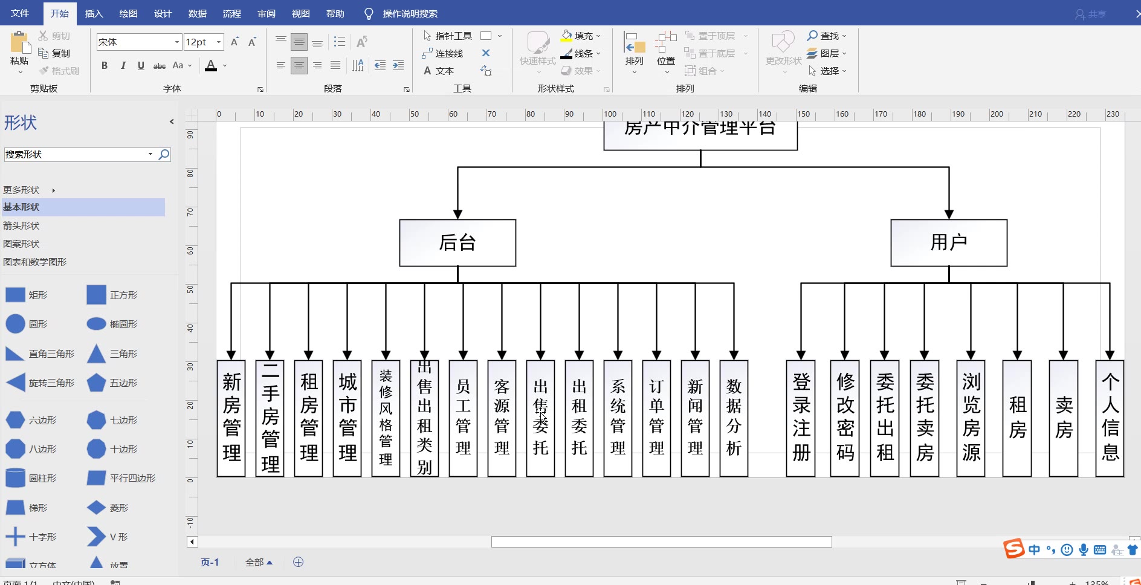The height and width of the screenshot is (585, 1141).
Task: Click right text alignment icon
Action: [x=317, y=65]
